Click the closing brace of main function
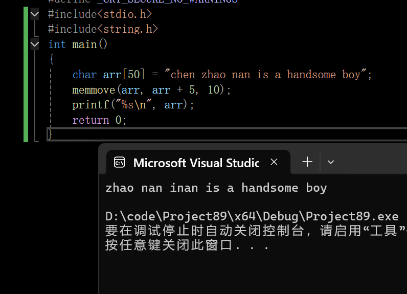The width and height of the screenshot is (407, 294). click(x=50, y=134)
